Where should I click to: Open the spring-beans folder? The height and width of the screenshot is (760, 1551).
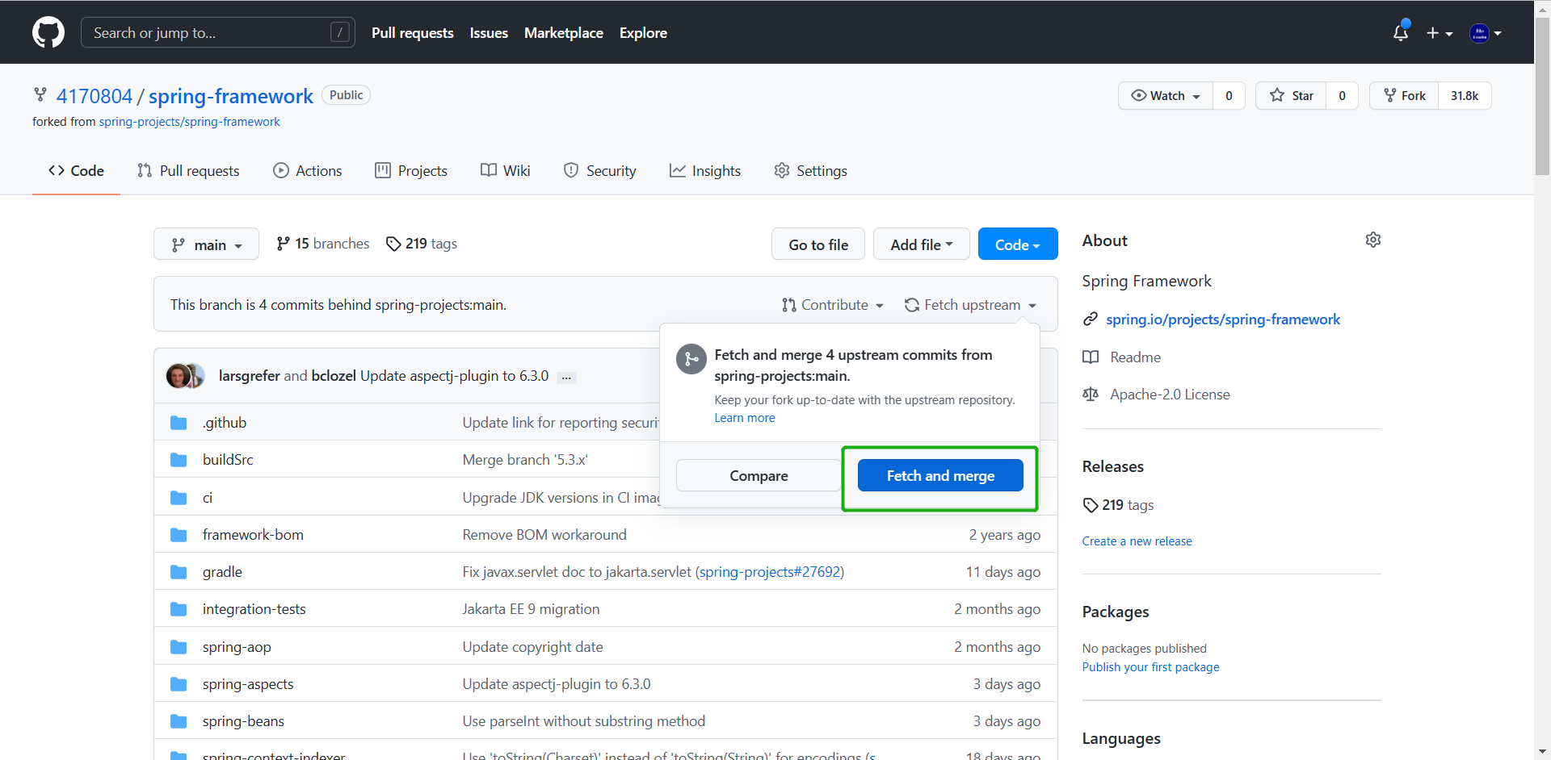tap(243, 721)
